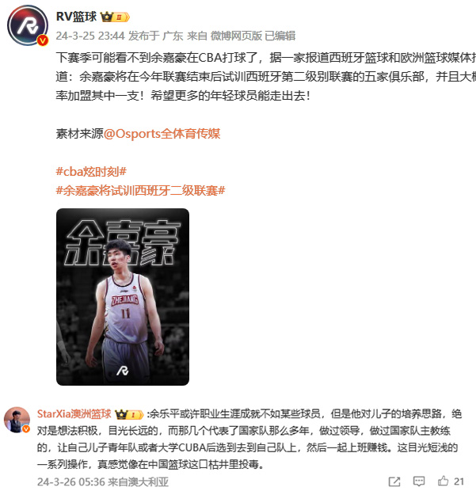Viewport: 476px width, 491px height.
Task: Click the like count 21
Action: tap(459, 481)
